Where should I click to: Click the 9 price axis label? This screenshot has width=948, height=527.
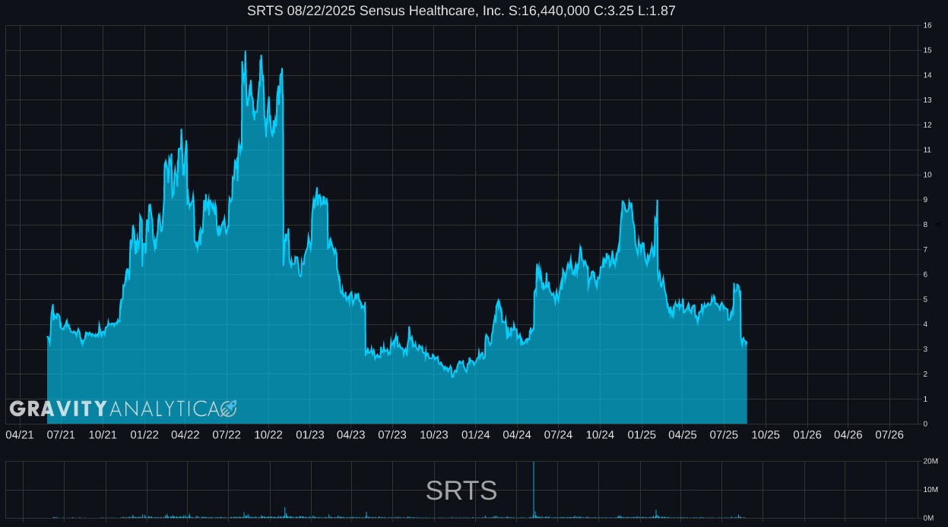[925, 200]
